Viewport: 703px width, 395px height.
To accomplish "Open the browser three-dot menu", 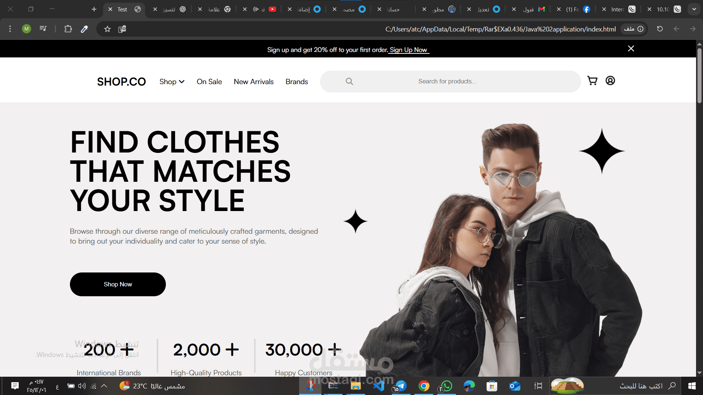I will pos(10,29).
